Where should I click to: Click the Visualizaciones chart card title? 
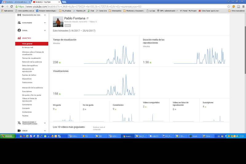(61, 71)
